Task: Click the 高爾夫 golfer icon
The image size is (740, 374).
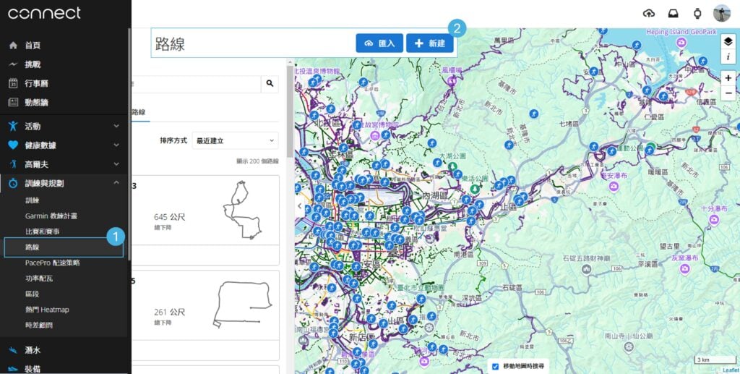Action: [13, 164]
